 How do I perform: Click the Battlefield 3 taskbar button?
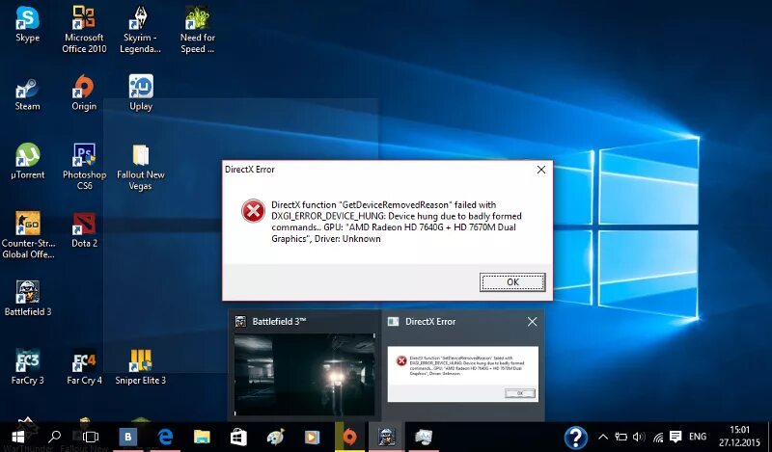point(387,437)
